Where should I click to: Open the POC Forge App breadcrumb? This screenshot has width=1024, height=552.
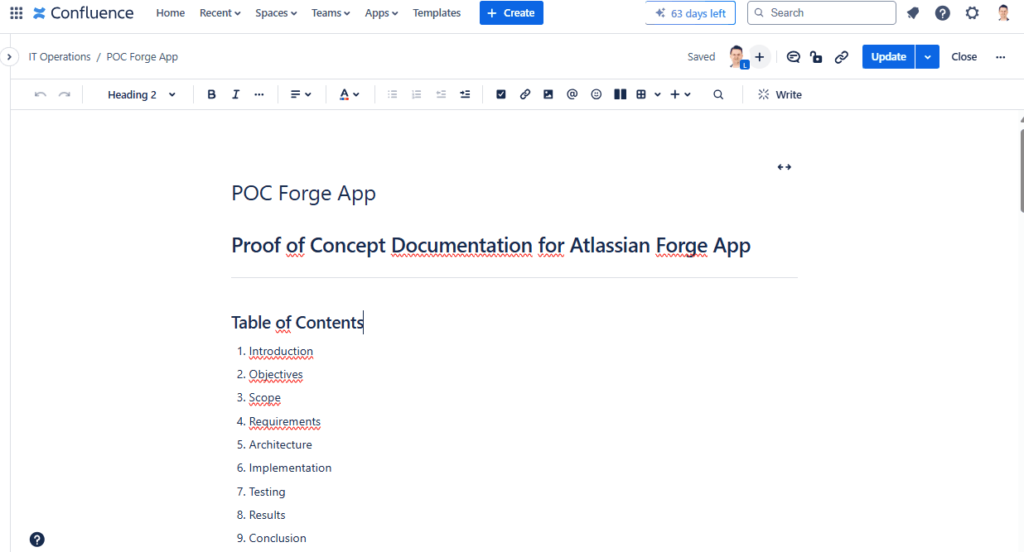142,57
